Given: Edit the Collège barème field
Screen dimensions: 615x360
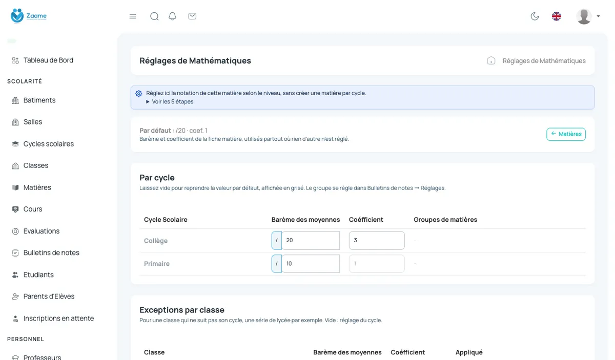Looking at the screenshot, I should tap(311, 241).
